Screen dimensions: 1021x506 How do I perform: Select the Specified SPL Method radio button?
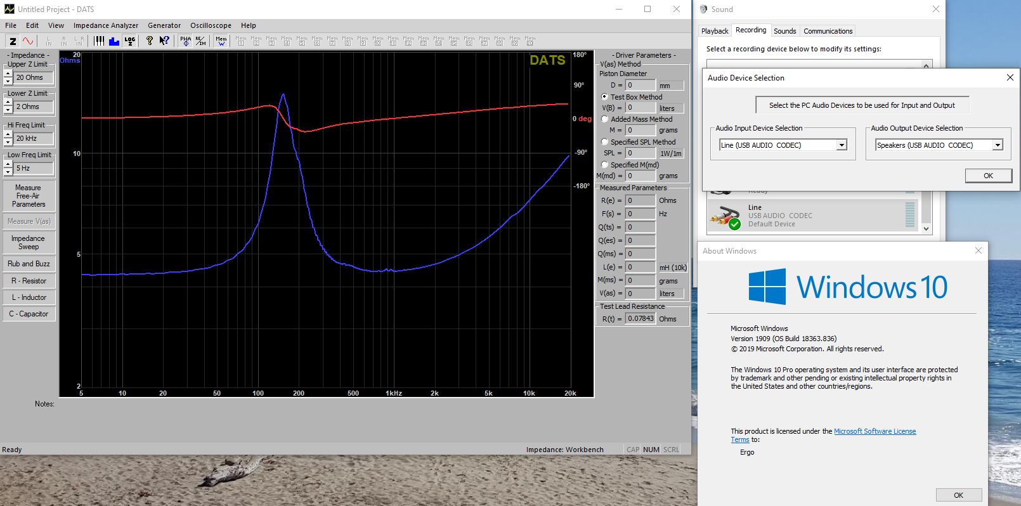click(604, 142)
